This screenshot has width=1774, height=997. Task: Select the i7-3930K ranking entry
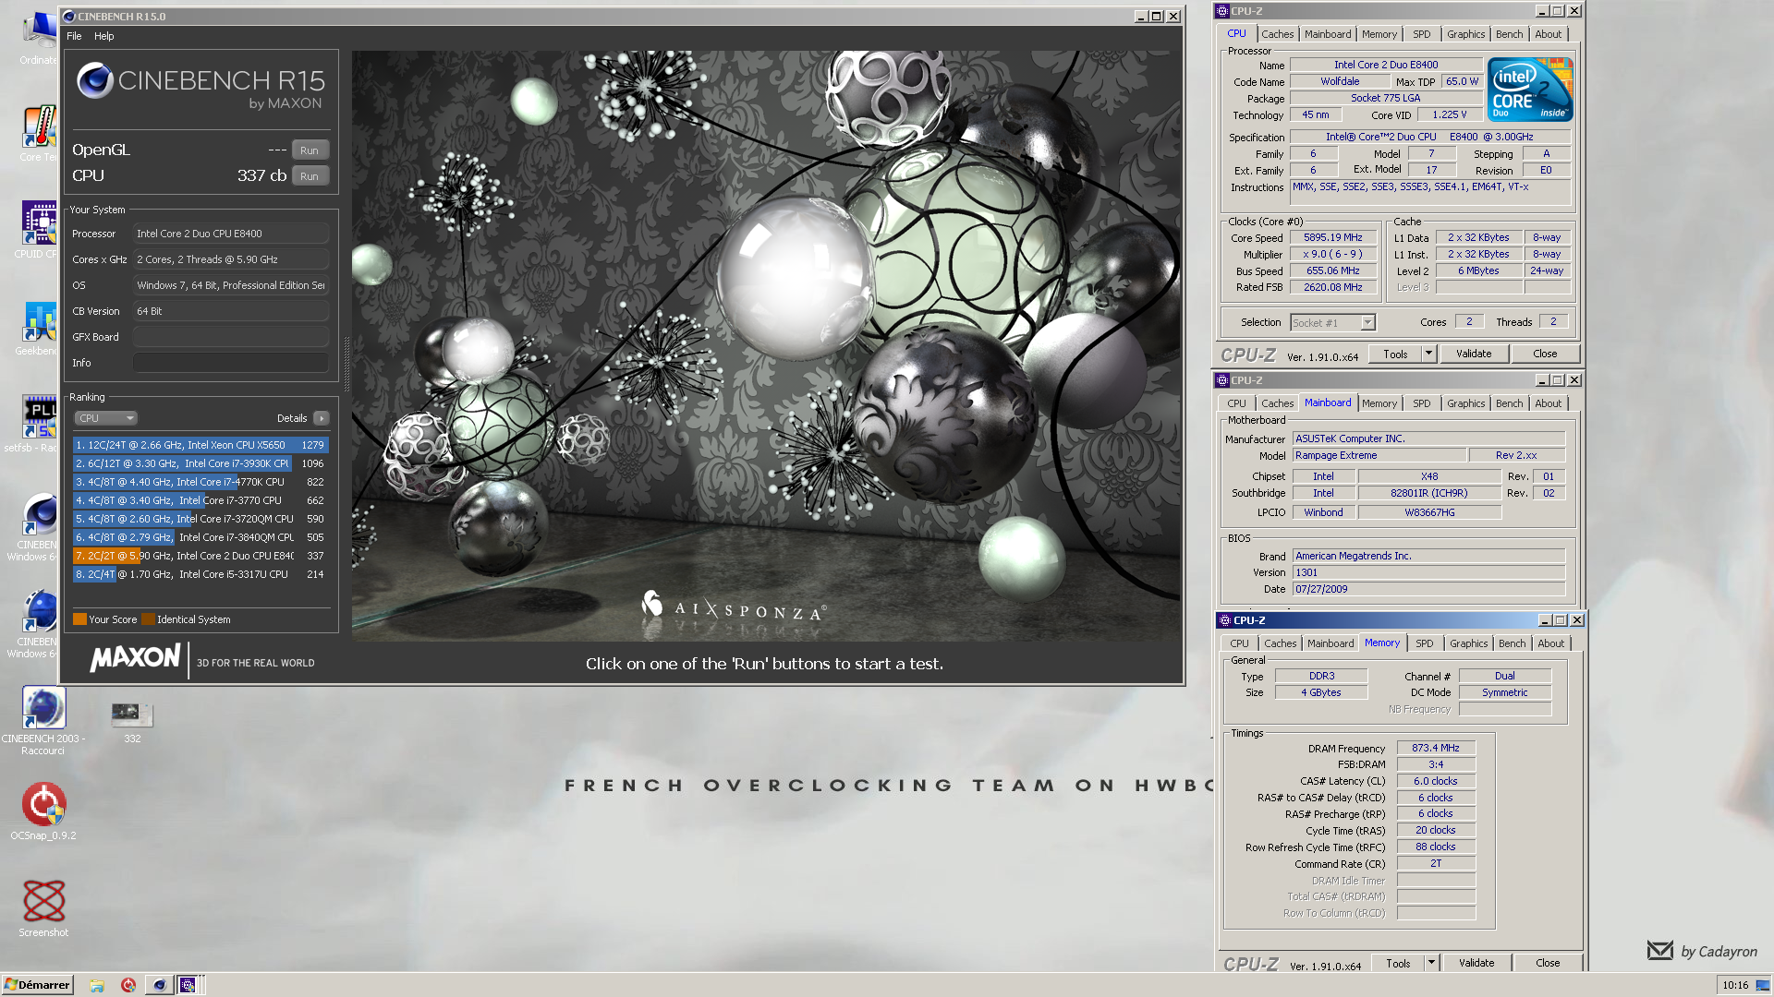(x=200, y=463)
